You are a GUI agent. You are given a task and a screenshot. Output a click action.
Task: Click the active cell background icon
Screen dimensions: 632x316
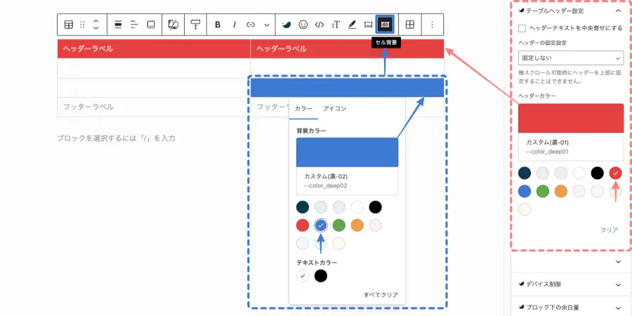(385, 25)
